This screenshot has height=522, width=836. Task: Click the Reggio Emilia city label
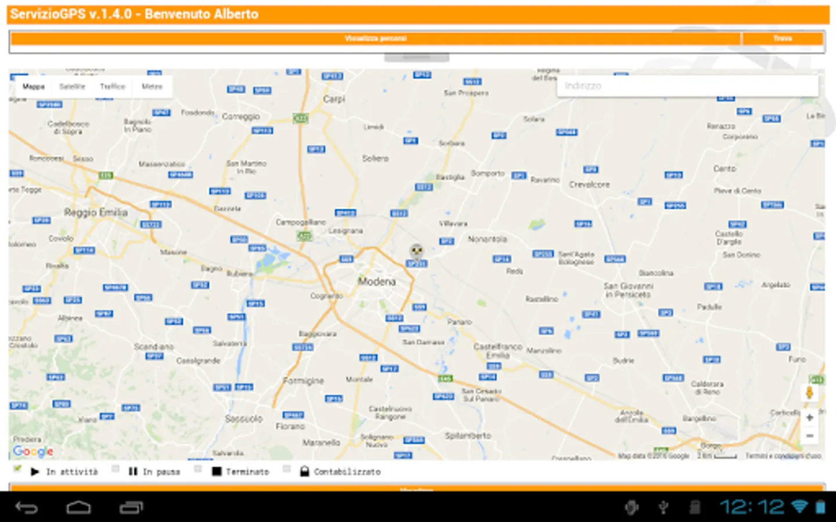(96, 212)
